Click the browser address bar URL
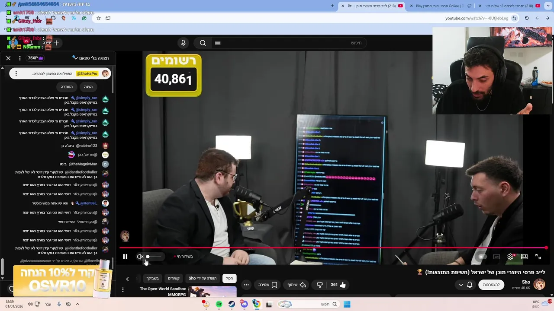Viewport: 554px width, 311px height. pos(477,18)
